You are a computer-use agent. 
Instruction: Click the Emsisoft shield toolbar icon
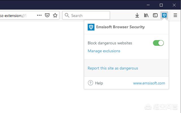pyautogui.click(x=164, y=15)
